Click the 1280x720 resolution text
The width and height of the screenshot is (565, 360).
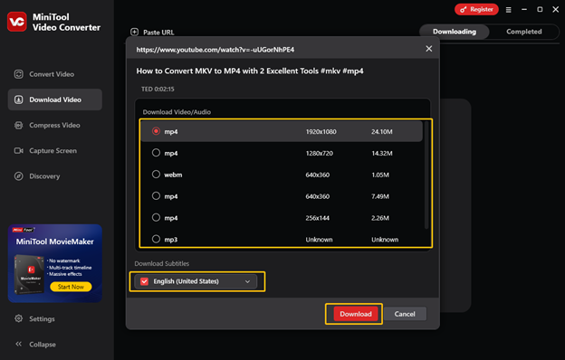coord(320,154)
